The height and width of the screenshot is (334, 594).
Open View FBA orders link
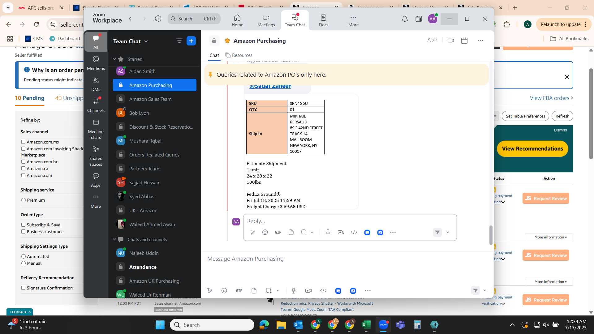[x=551, y=98]
